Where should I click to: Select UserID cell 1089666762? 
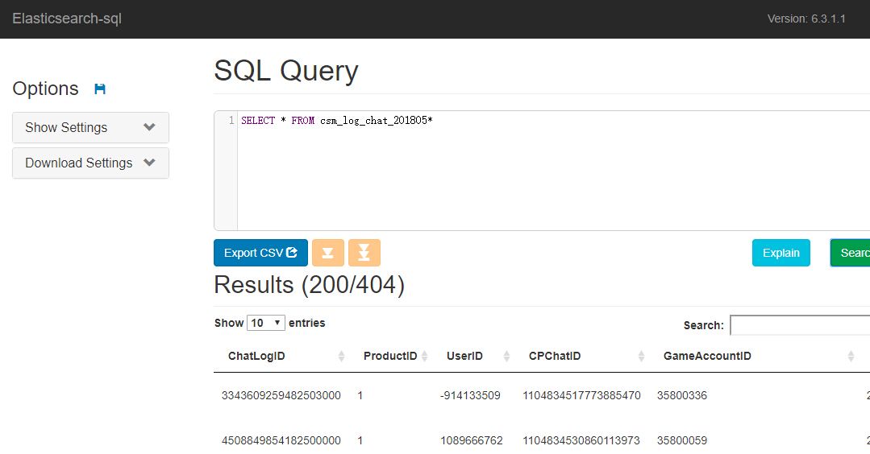[x=472, y=440]
